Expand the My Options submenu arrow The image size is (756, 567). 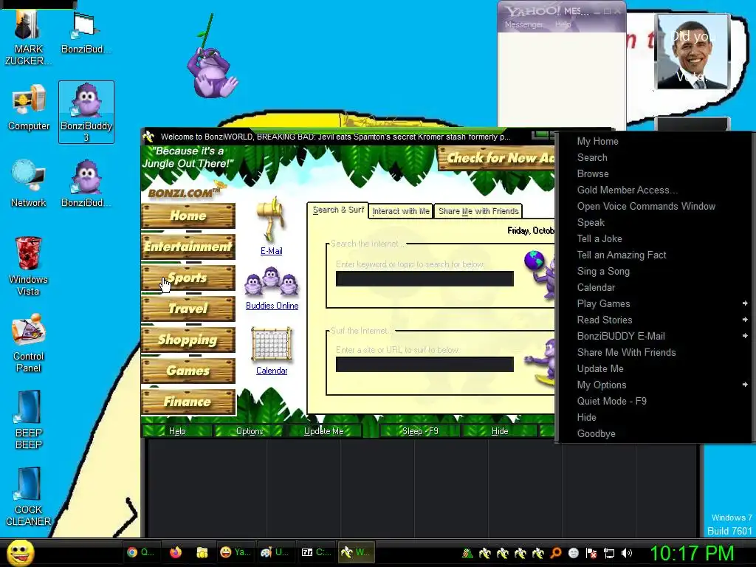745,385
